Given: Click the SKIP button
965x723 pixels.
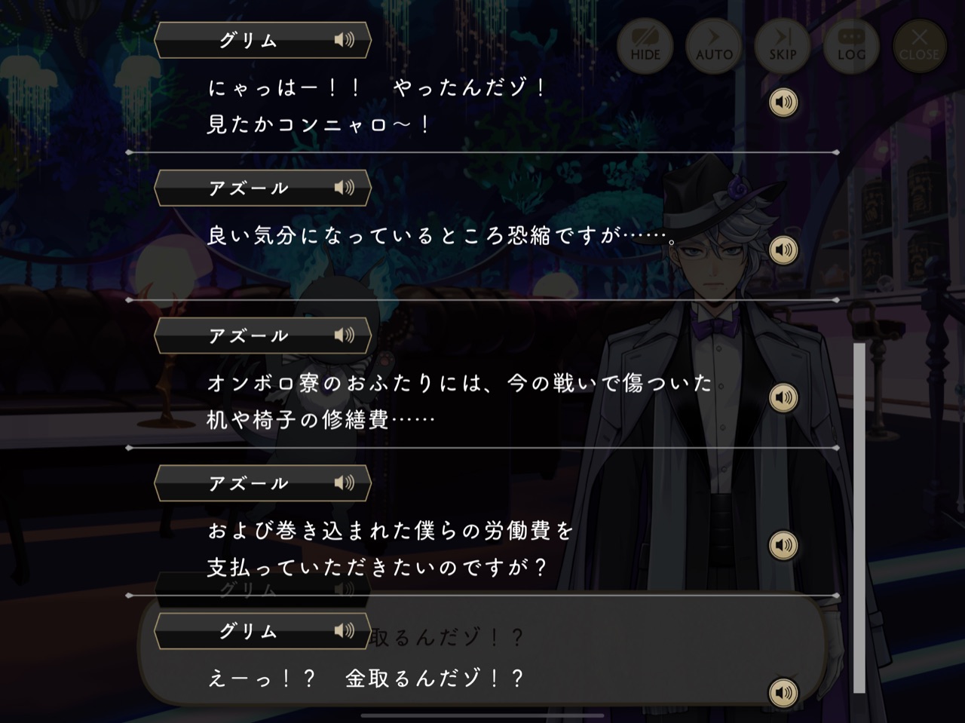Looking at the screenshot, I should coord(783,46).
